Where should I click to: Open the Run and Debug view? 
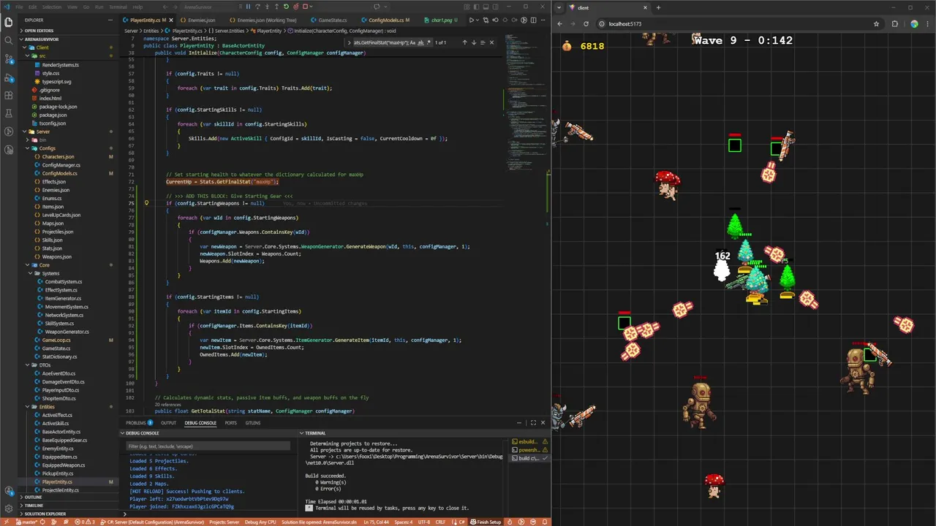coord(9,77)
